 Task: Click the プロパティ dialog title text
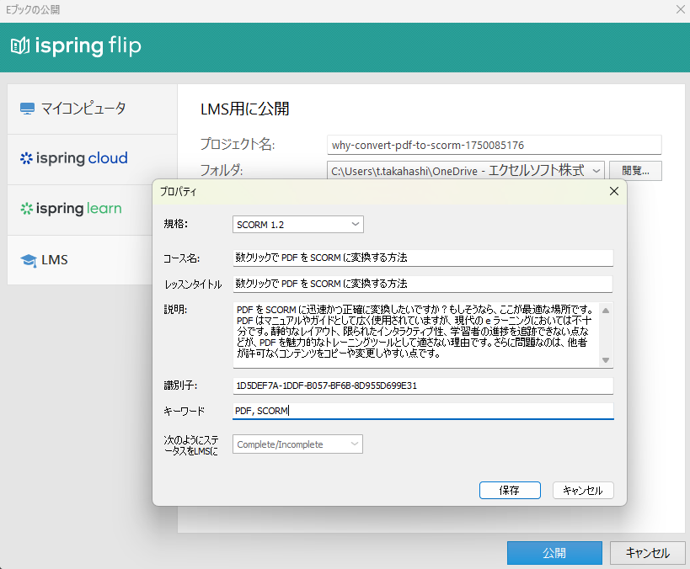click(x=179, y=192)
